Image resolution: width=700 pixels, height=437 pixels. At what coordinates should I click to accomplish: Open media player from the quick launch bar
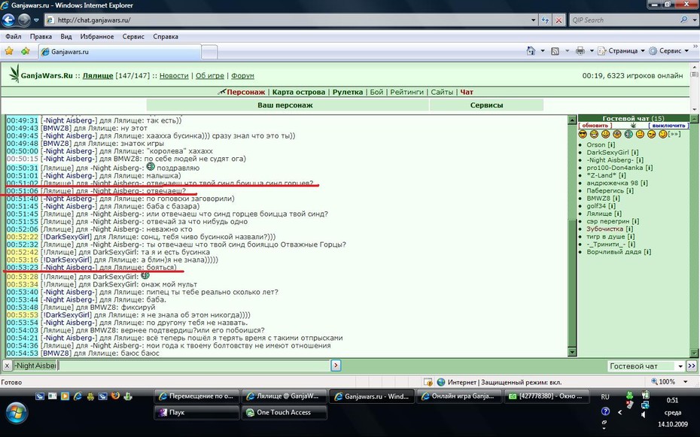[65, 396]
